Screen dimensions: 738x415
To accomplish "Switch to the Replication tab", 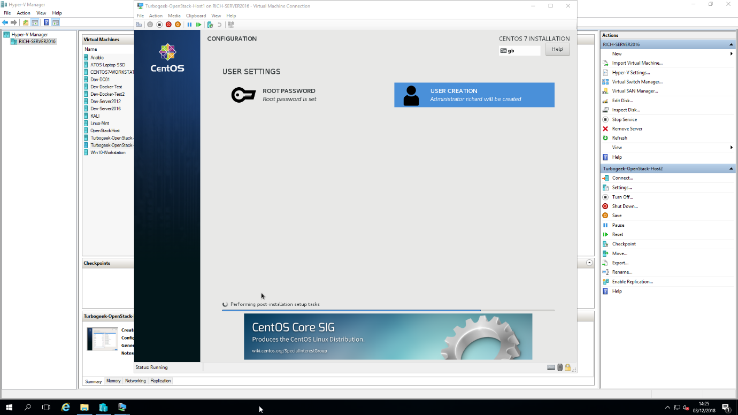I will (160, 381).
